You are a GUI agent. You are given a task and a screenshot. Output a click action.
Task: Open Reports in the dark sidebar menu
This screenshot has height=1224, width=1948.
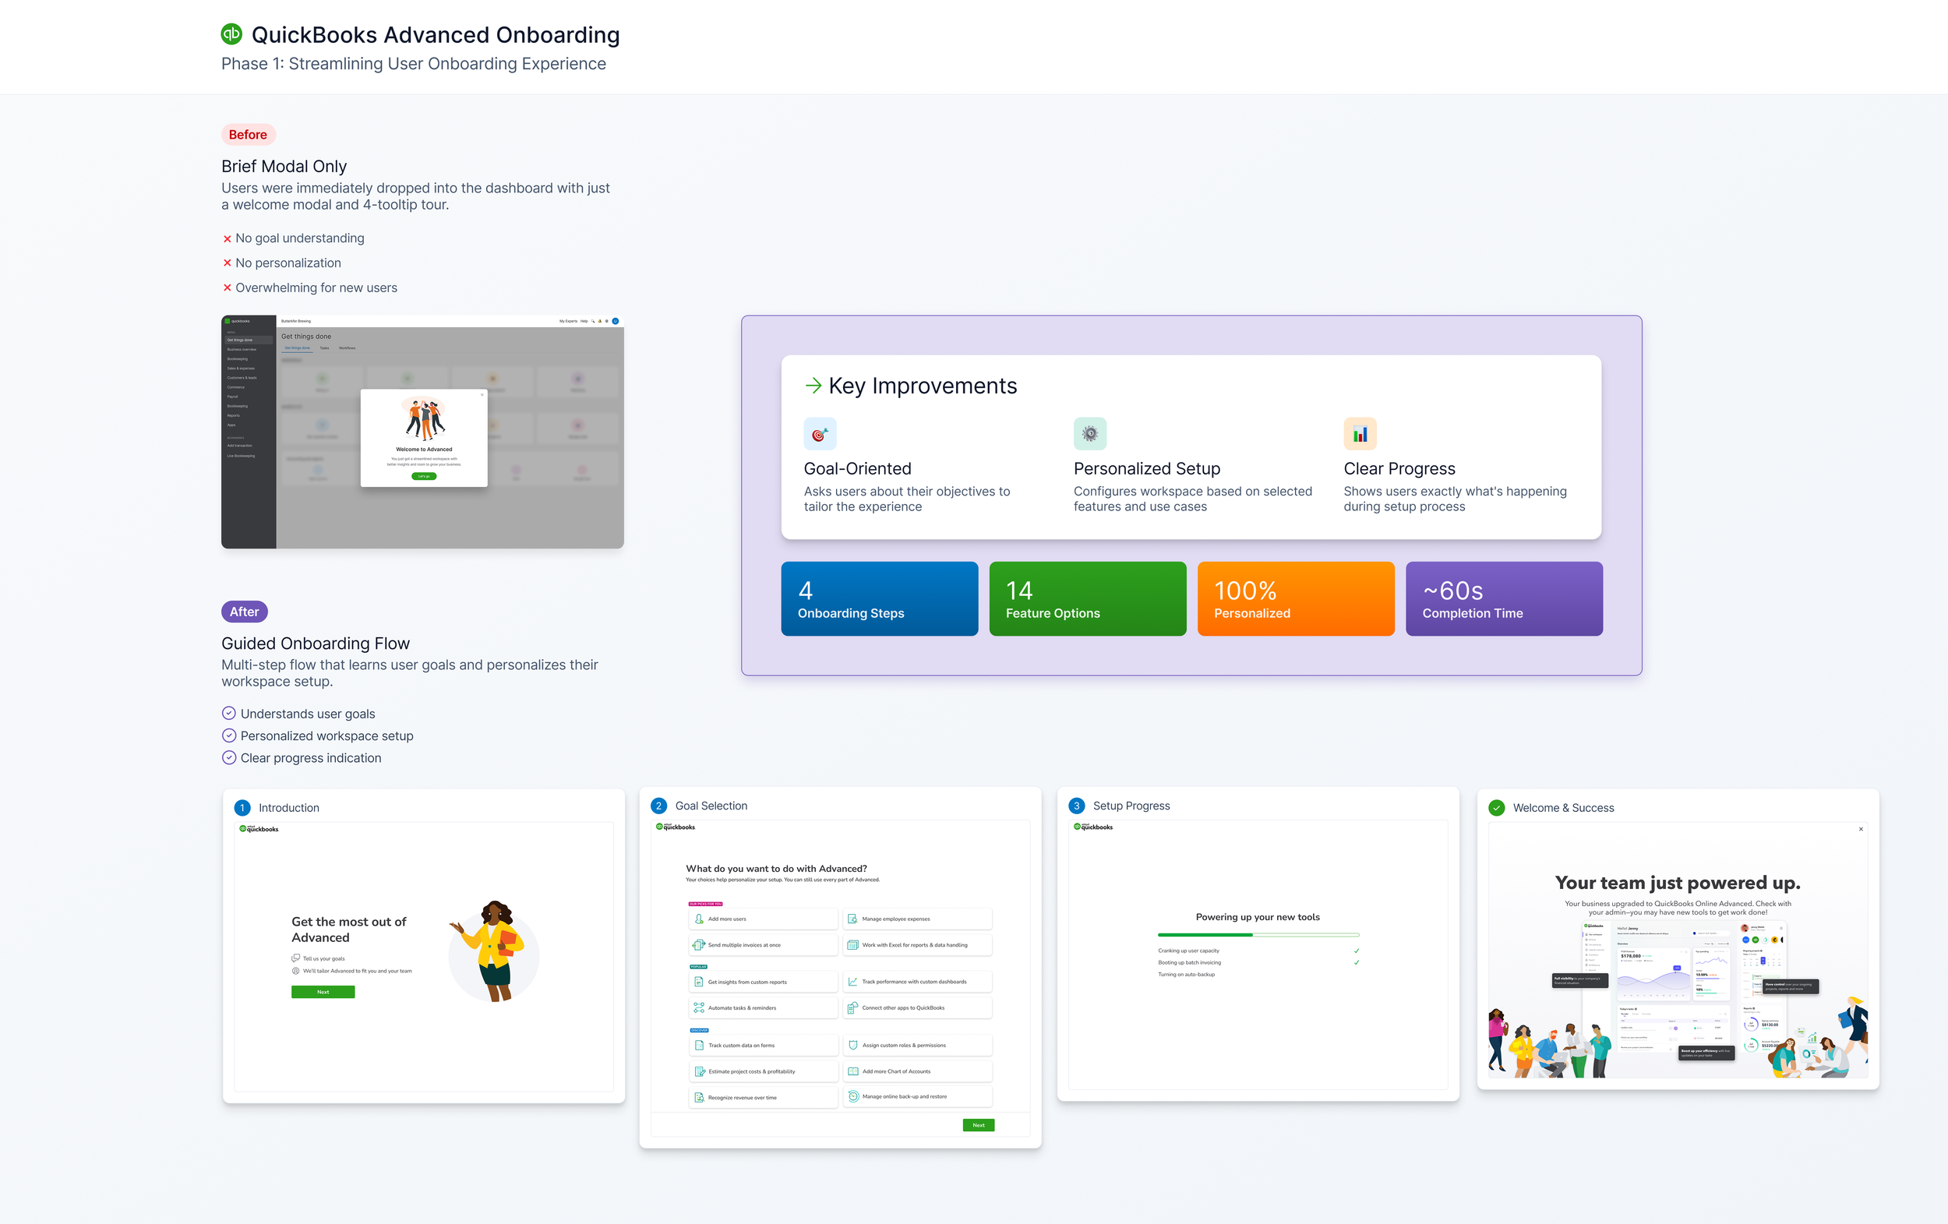pos(233,415)
